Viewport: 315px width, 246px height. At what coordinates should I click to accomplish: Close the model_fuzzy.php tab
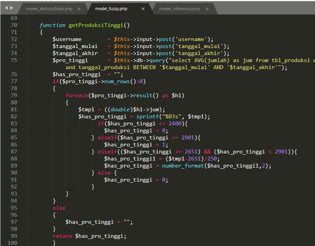tap(143, 9)
